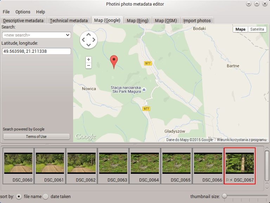The width and height of the screenshot is (270, 203).
Task: Switch to the Descriptive metadata tab
Action: tap(23, 20)
